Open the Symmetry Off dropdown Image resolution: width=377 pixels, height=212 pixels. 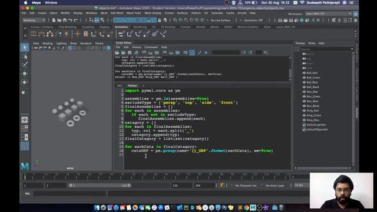pos(253,21)
